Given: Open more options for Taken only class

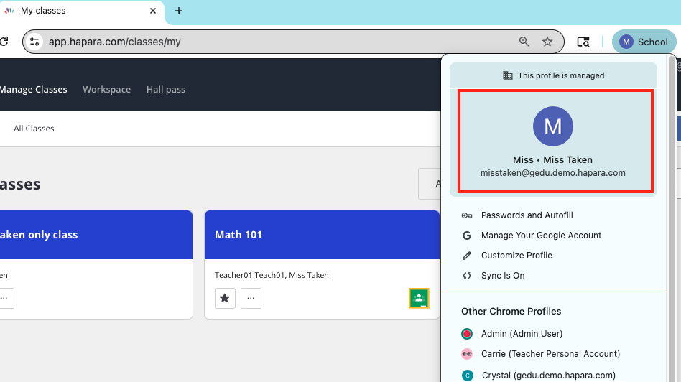Looking at the screenshot, I should [x=5, y=298].
